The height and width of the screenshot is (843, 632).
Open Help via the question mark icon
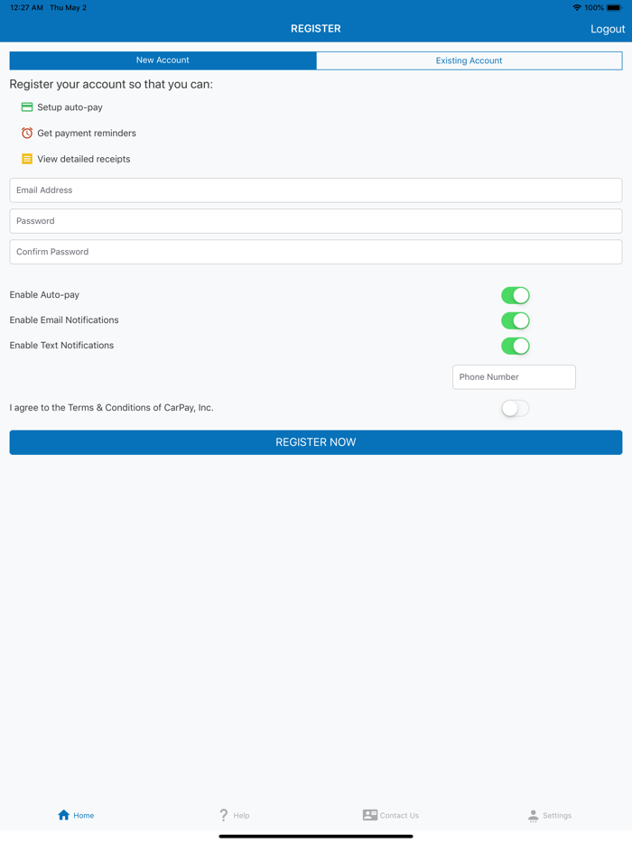(x=222, y=814)
